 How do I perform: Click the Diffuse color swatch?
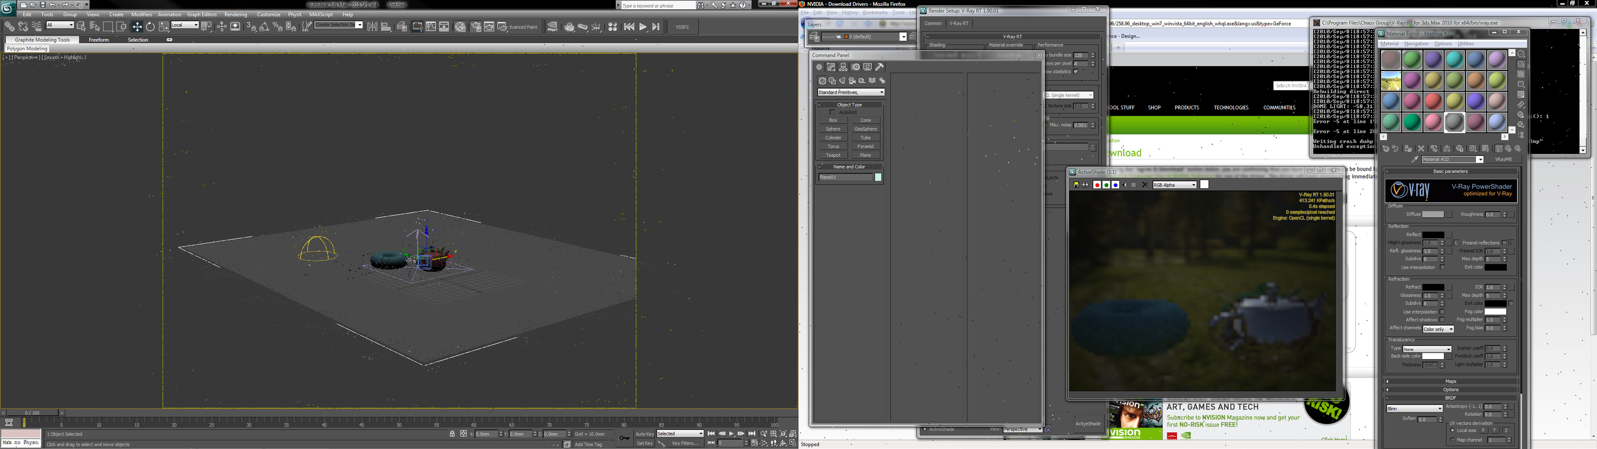[1434, 214]
